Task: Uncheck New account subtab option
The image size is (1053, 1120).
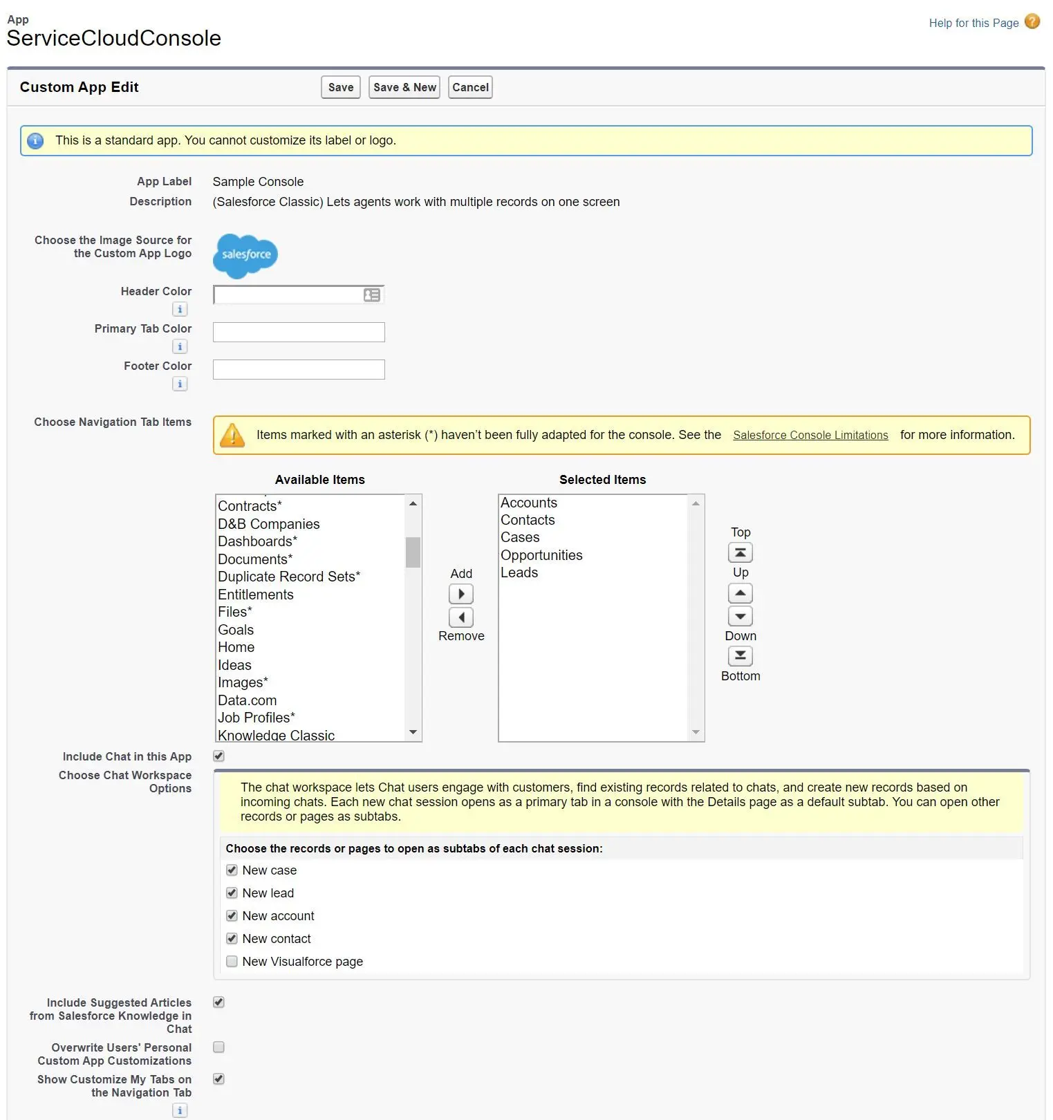Action: [232, 915]
